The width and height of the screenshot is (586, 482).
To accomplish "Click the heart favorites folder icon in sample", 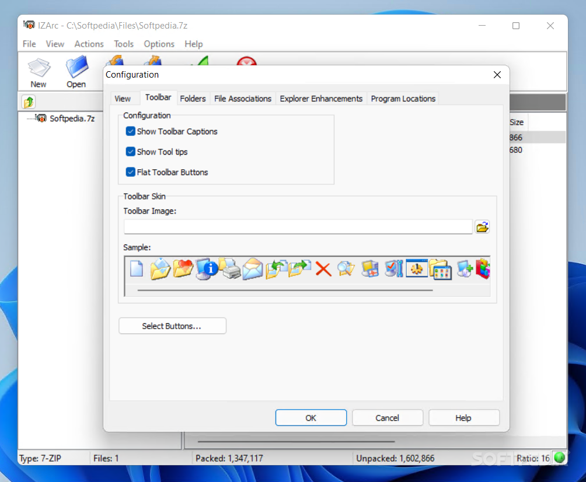I will [183, 268].
